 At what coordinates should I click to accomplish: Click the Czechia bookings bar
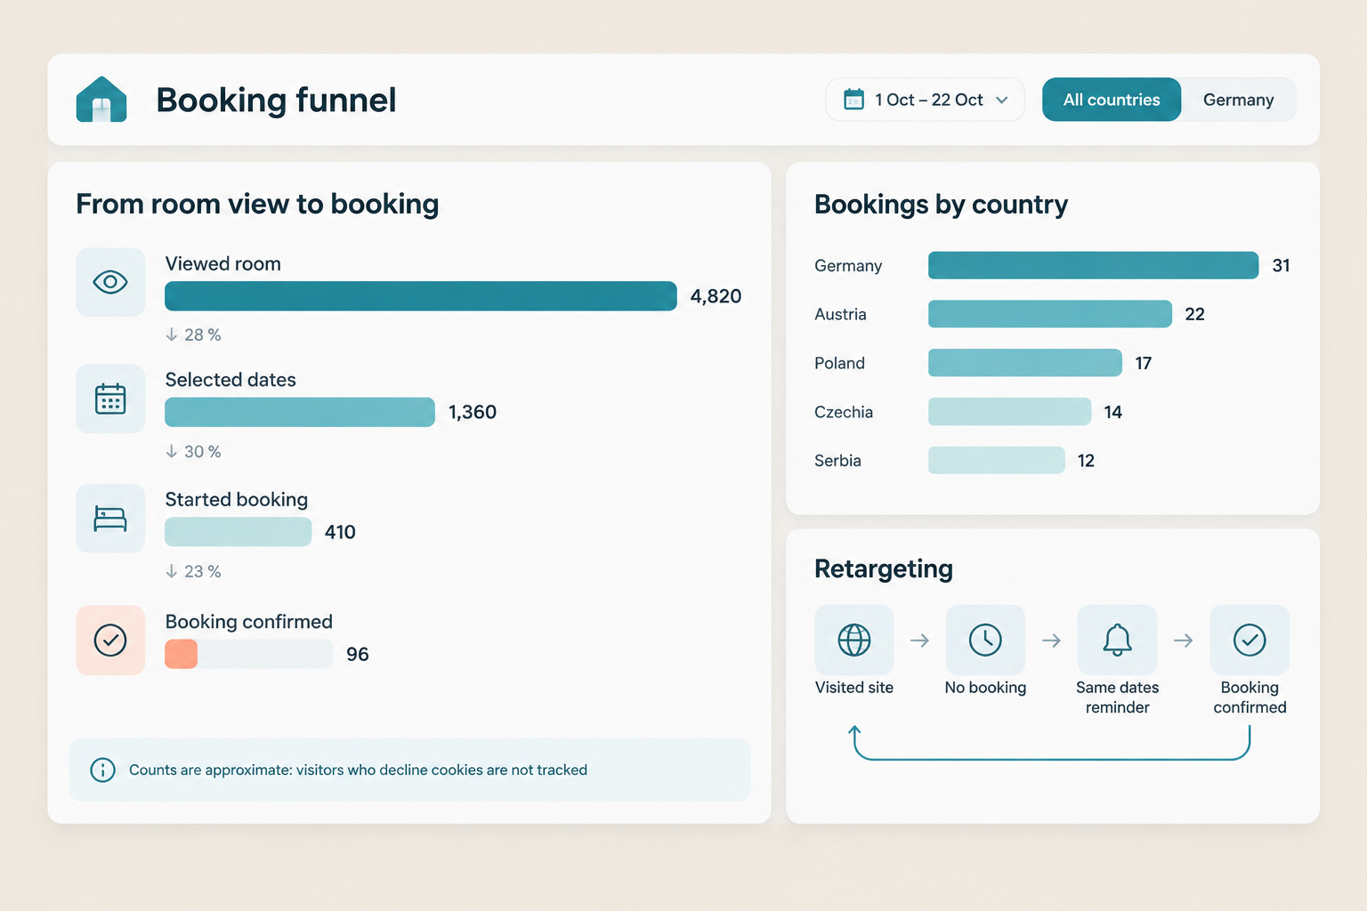coord(1010,412)
